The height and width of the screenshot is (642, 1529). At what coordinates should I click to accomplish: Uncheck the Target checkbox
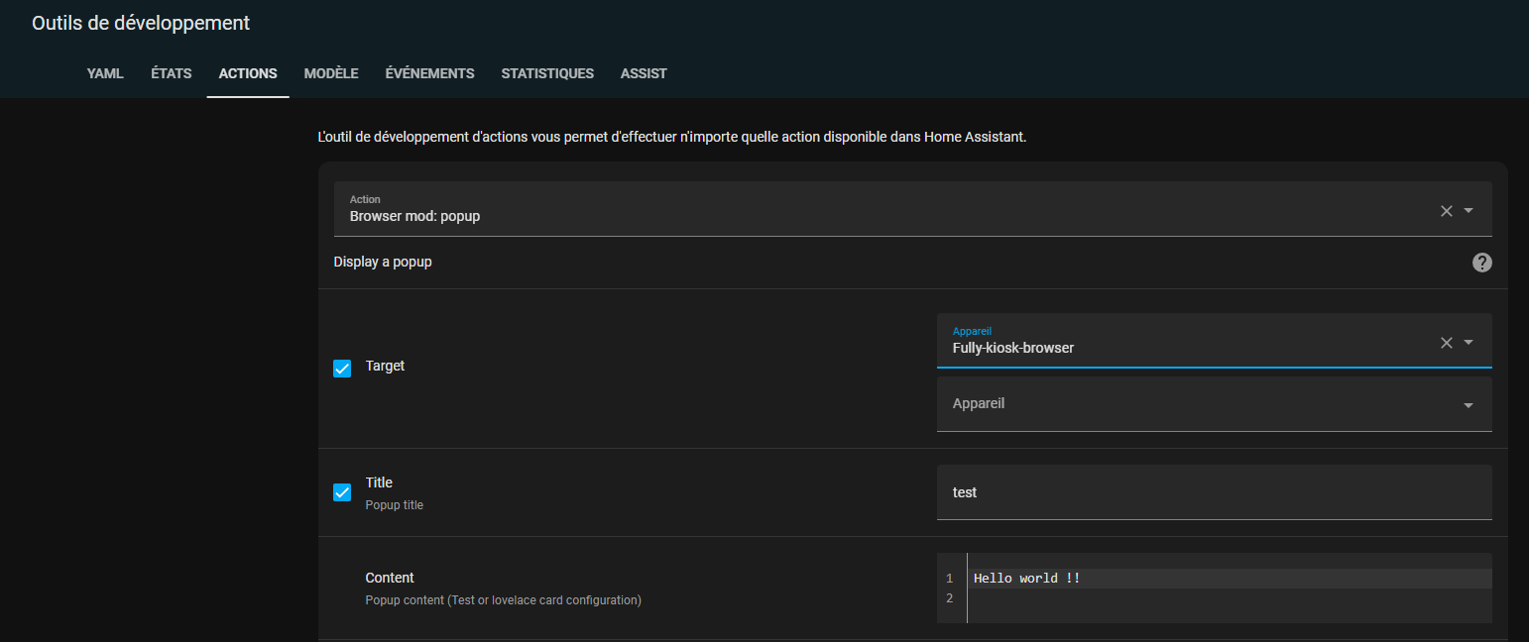(x=342, y=369)
